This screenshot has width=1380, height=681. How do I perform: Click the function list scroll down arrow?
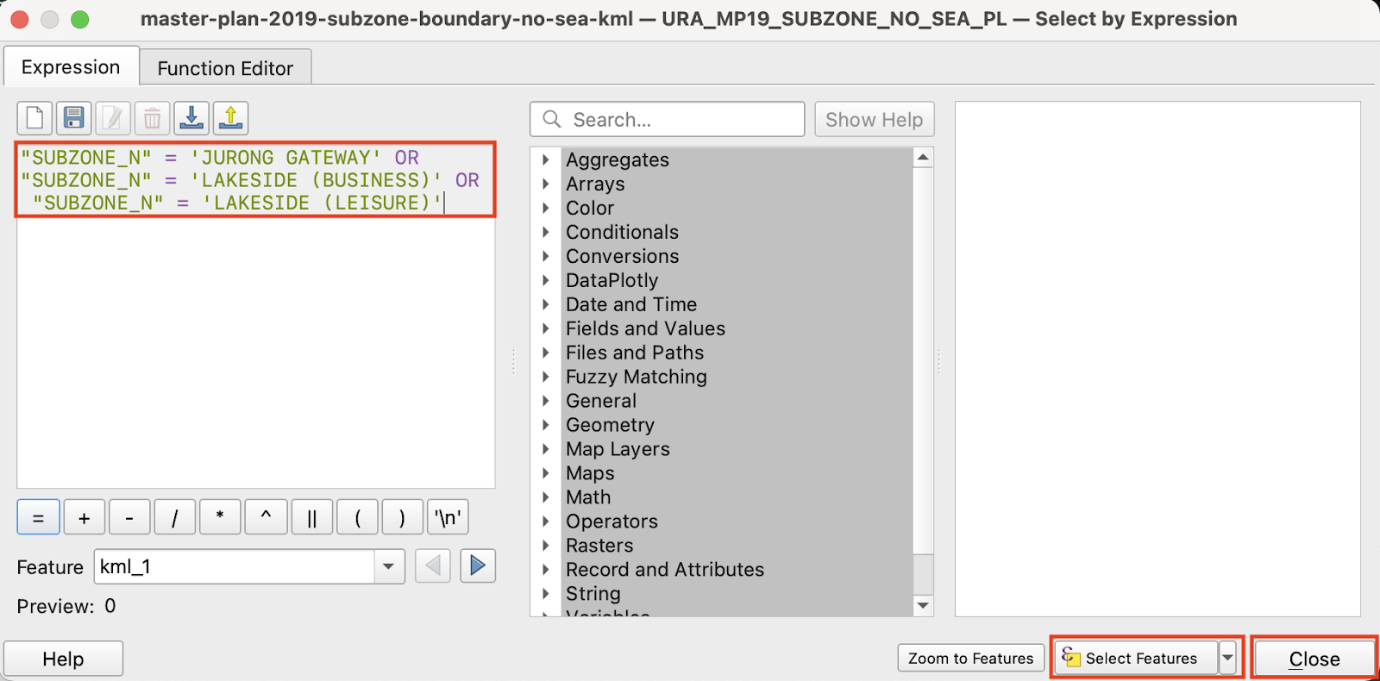pos(923,605)
